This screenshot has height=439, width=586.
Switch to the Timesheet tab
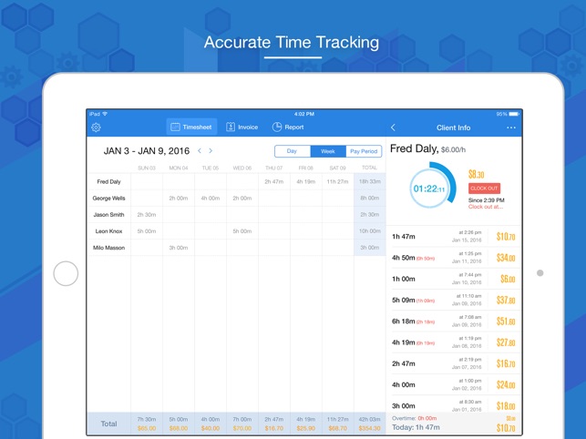pyautogui.click(x=191, y=127)
